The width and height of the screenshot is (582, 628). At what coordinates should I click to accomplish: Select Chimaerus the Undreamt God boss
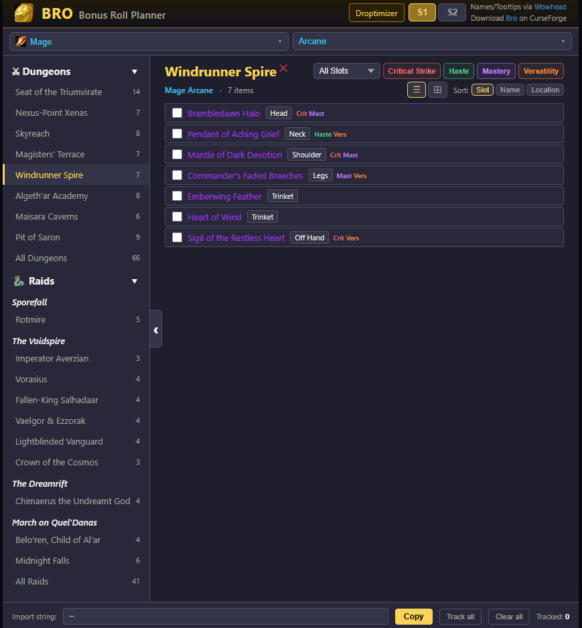point(76,501)
